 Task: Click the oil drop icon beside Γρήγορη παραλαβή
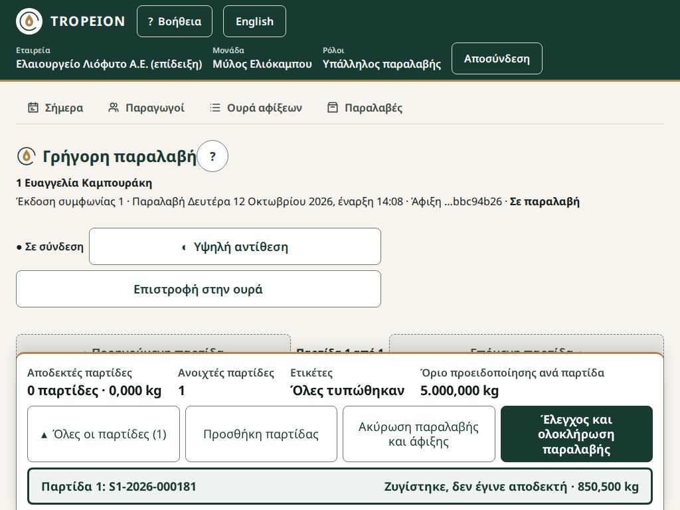point(26,156)
